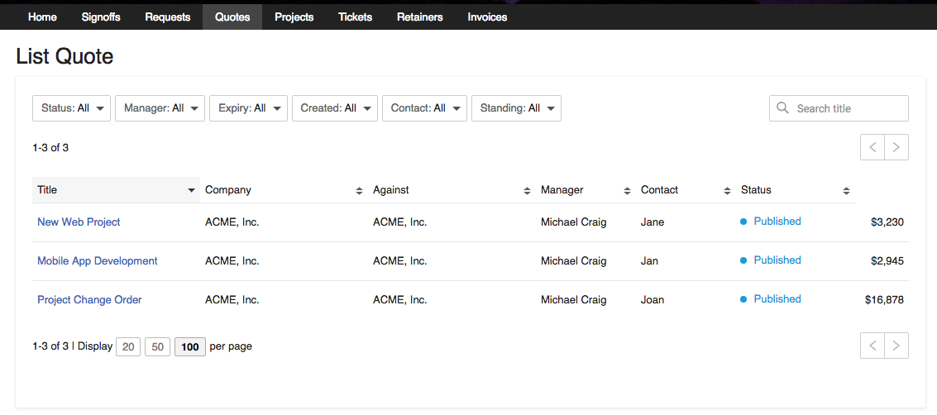Viewport: 937px width, 415px height.
Task: Display 50 items per page
Action: tap(157, 346)
